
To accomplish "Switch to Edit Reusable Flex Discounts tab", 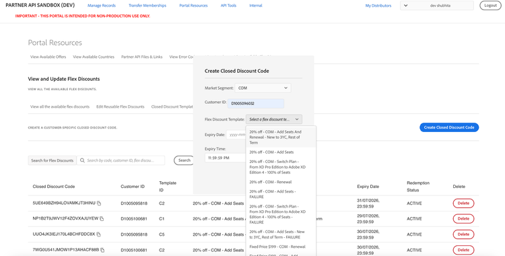I will click(x=121, y=106).
